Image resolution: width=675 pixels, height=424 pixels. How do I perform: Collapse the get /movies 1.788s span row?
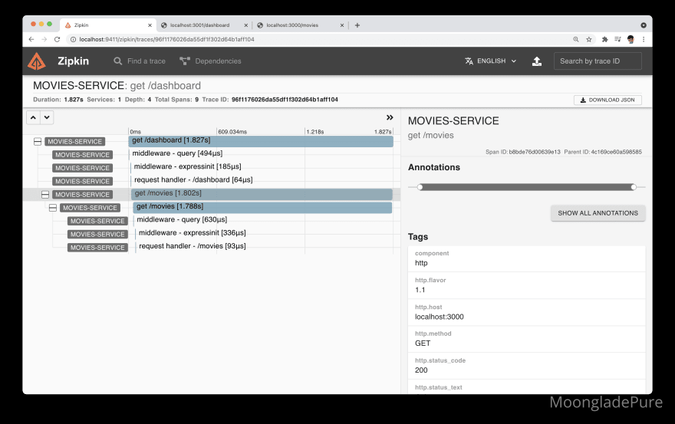pos(53,208)
